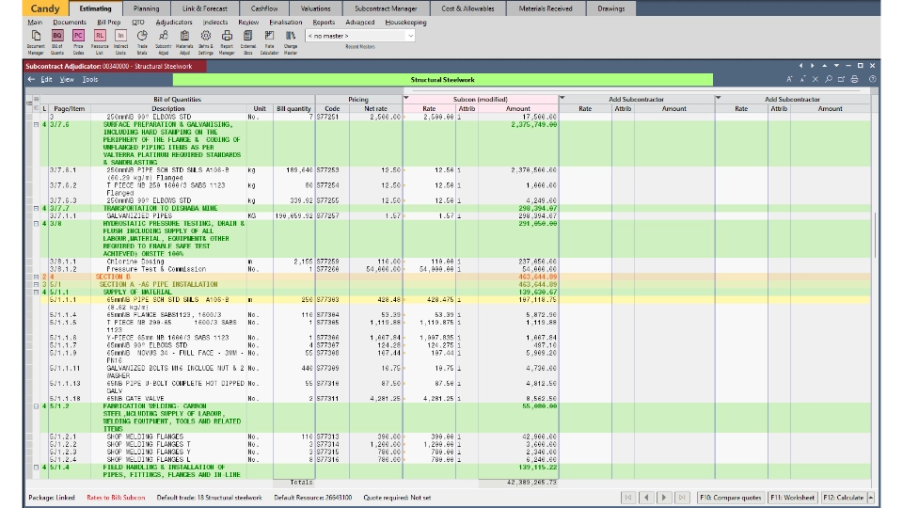903x508 pixels.
Task: Click the magnifier search icon
Action: tap(829, 79)
